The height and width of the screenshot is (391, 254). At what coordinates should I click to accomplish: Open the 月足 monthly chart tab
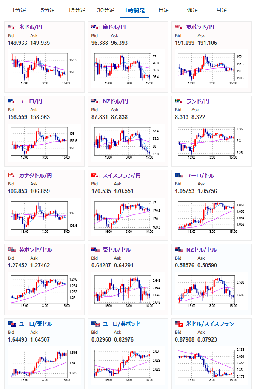coord(221,10)
